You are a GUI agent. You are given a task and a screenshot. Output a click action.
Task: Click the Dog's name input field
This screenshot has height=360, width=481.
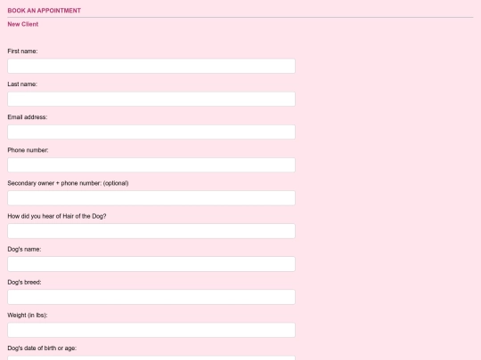[x=151, y=264]
